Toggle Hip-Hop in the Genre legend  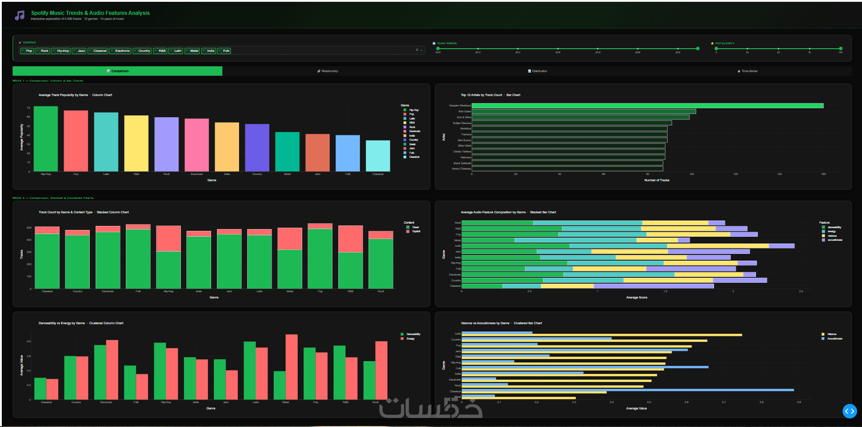411,110
